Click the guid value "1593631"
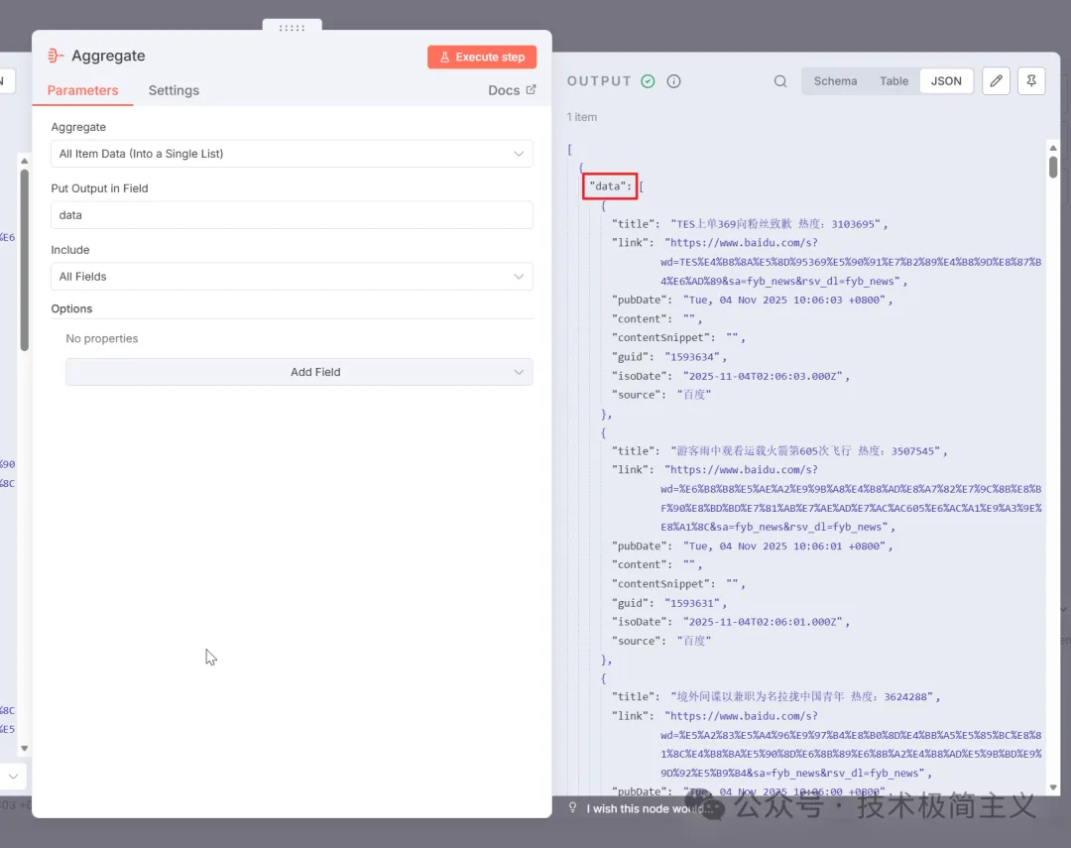Viewport: 1071px width, 848px height. pyautogui.click(x=692, y=603)
